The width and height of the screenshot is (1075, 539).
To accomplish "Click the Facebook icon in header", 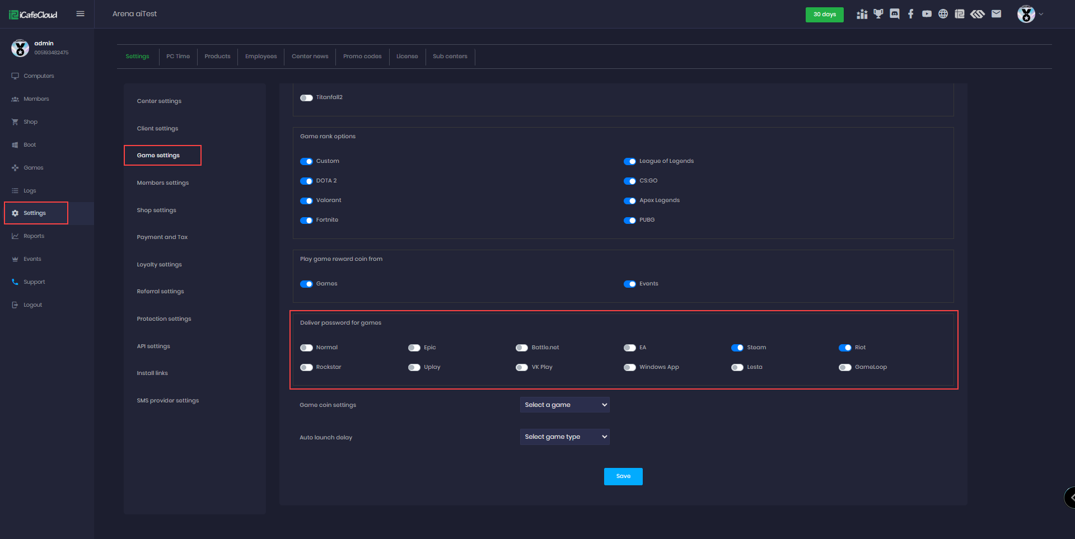I will pyautogui.click(x=911, y=14).
